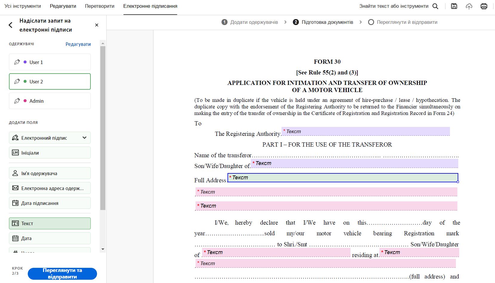The image size is (495, 283).
Task: Click Знайти текст або інструменти search box
Action: [x=394, y=6]
